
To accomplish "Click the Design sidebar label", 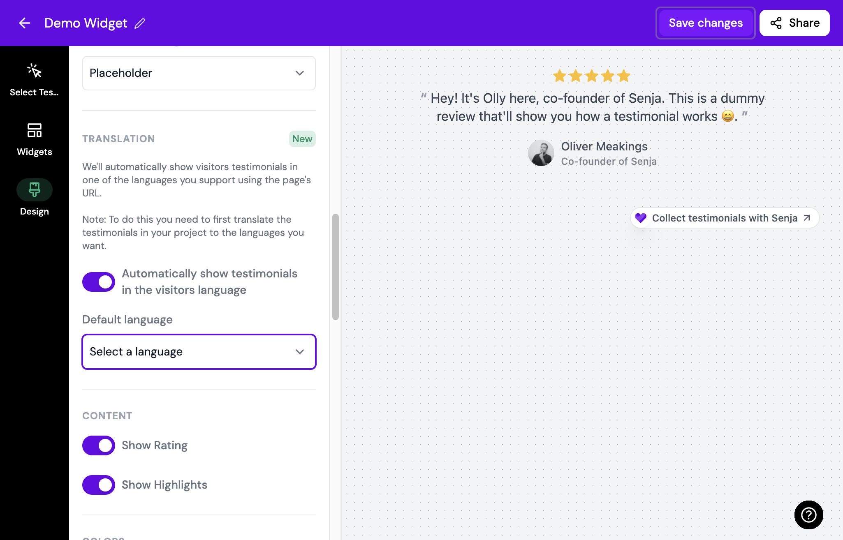I will coord(35,212).
